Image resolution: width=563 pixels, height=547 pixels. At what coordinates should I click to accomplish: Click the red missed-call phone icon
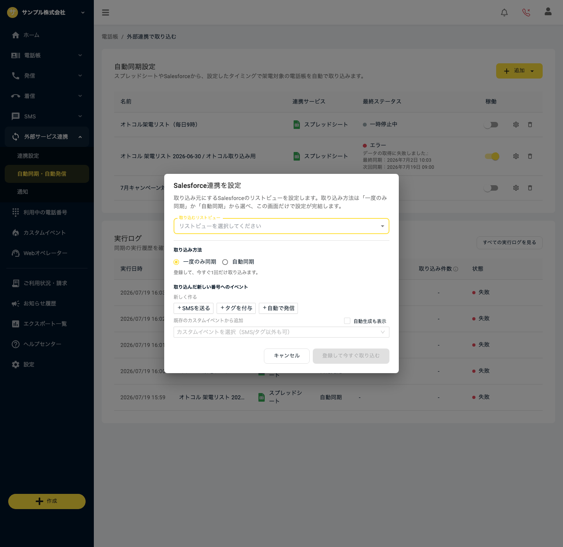(x=526, y=13)
